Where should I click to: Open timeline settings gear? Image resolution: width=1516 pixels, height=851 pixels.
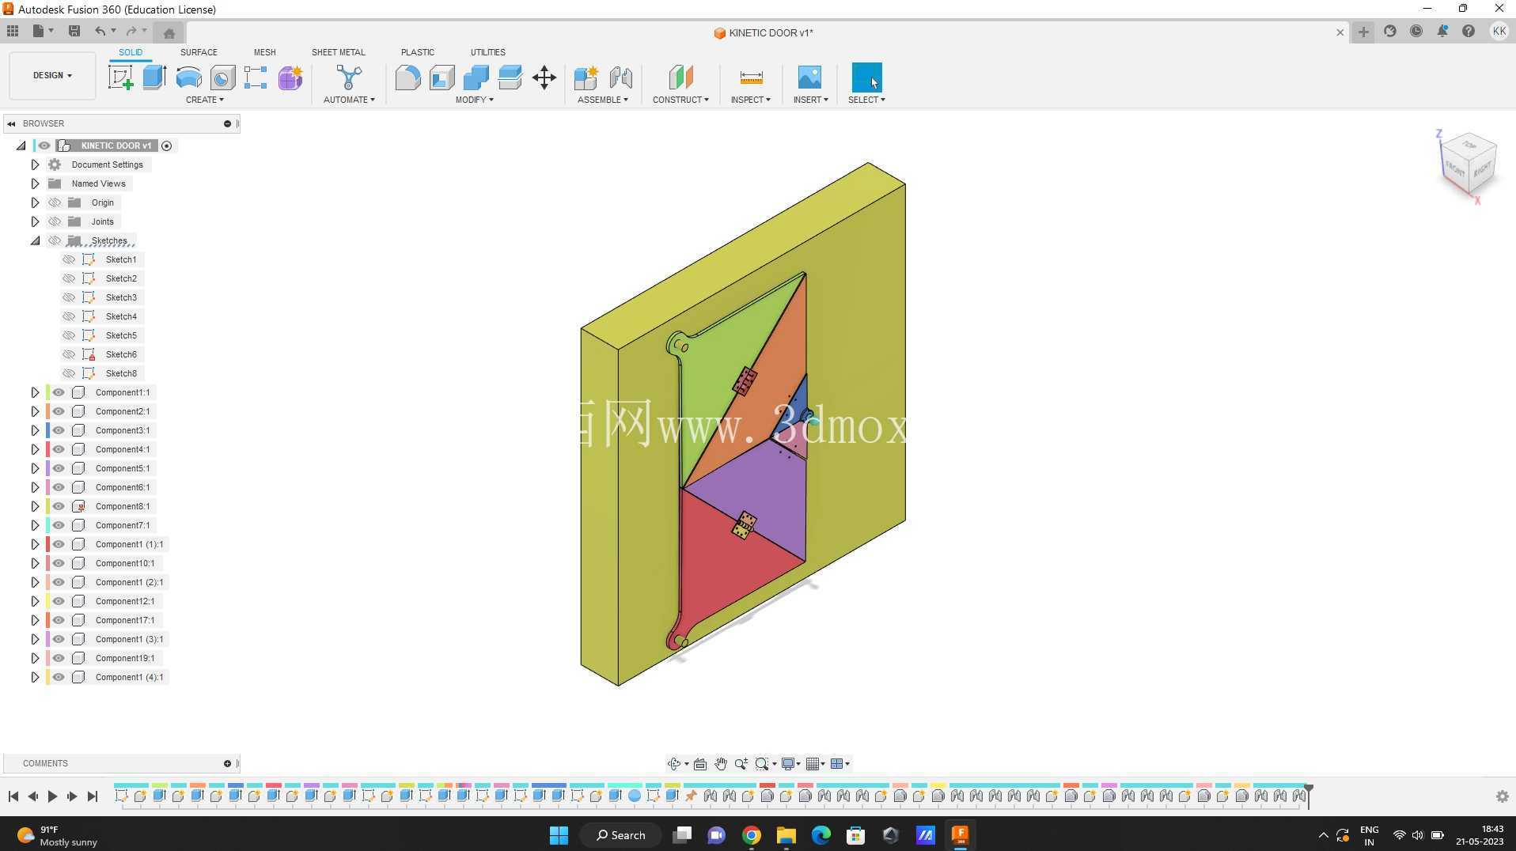1502,796
